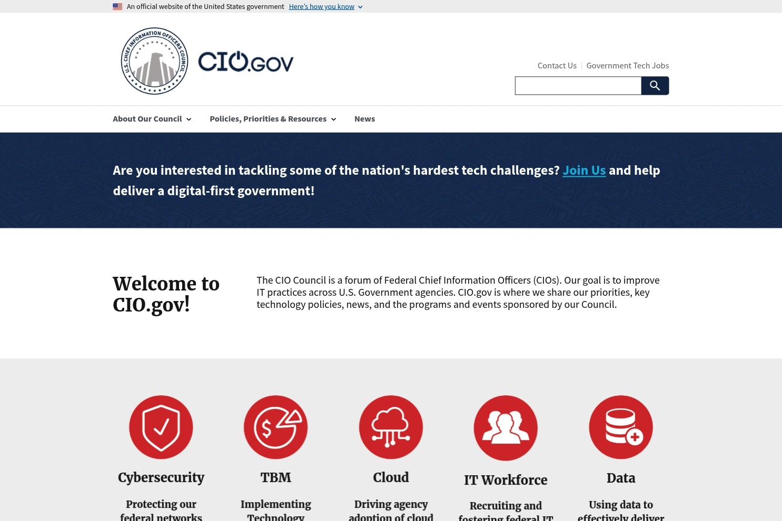
Task: Open the About Our Council dropdown
Action: coord(151,118)
